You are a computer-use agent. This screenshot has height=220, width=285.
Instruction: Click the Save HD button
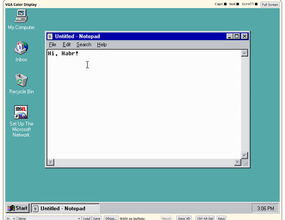184,218
